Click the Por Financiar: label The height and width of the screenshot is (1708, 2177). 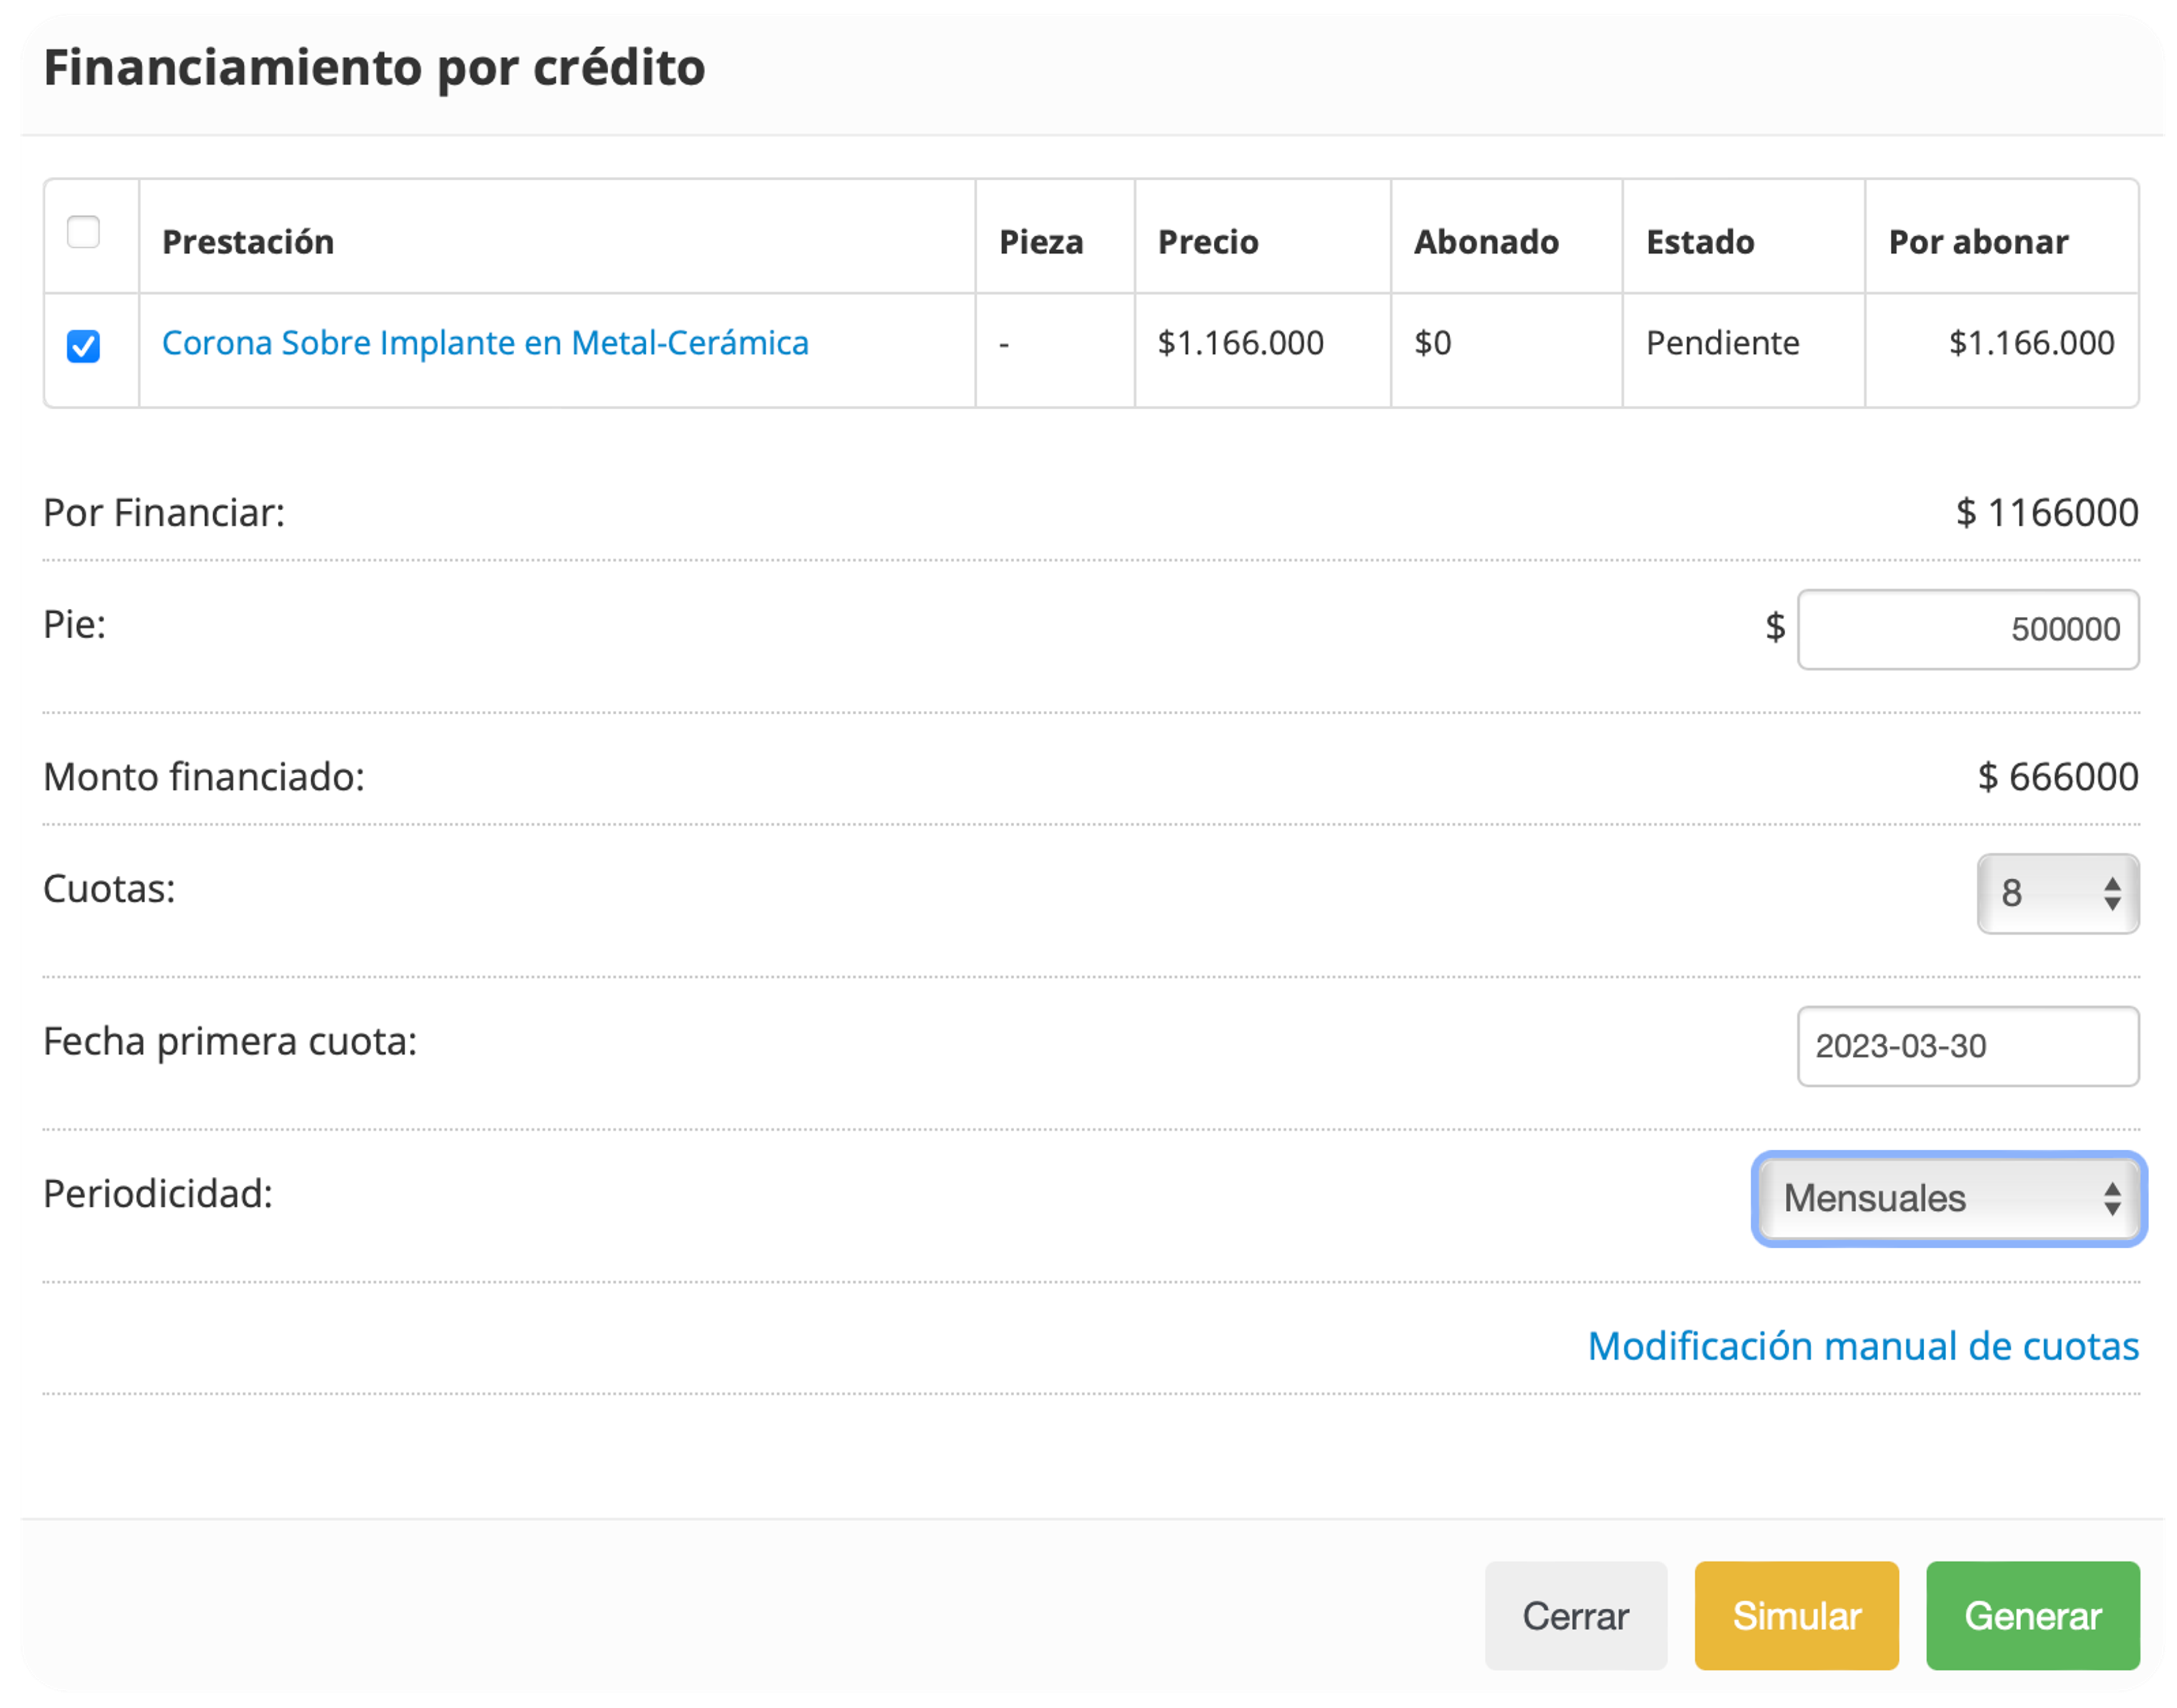[164, 513]
